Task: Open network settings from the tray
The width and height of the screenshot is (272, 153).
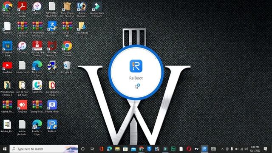Action: click(241, 149)
